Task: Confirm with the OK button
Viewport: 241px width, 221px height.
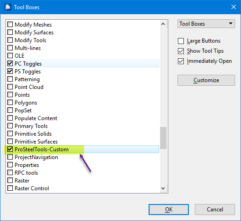Action: 169,210
